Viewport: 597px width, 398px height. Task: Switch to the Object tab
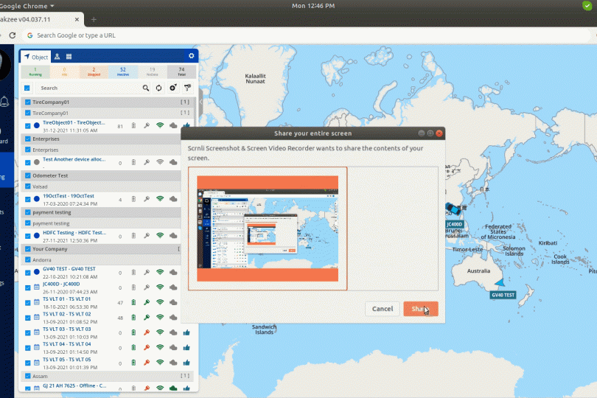pos(35,56)
